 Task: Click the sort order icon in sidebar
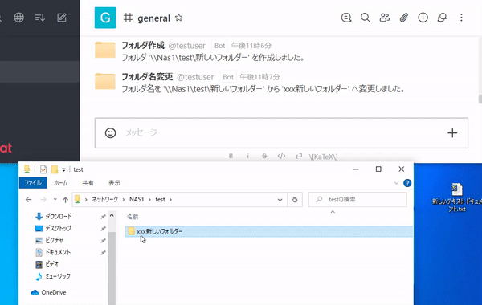40,18
